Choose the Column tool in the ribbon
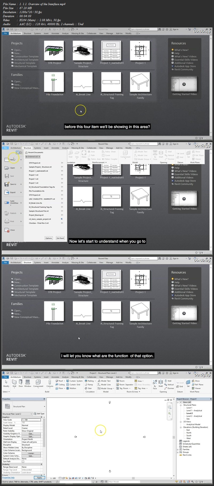214x486 pixels. point(50,383)
